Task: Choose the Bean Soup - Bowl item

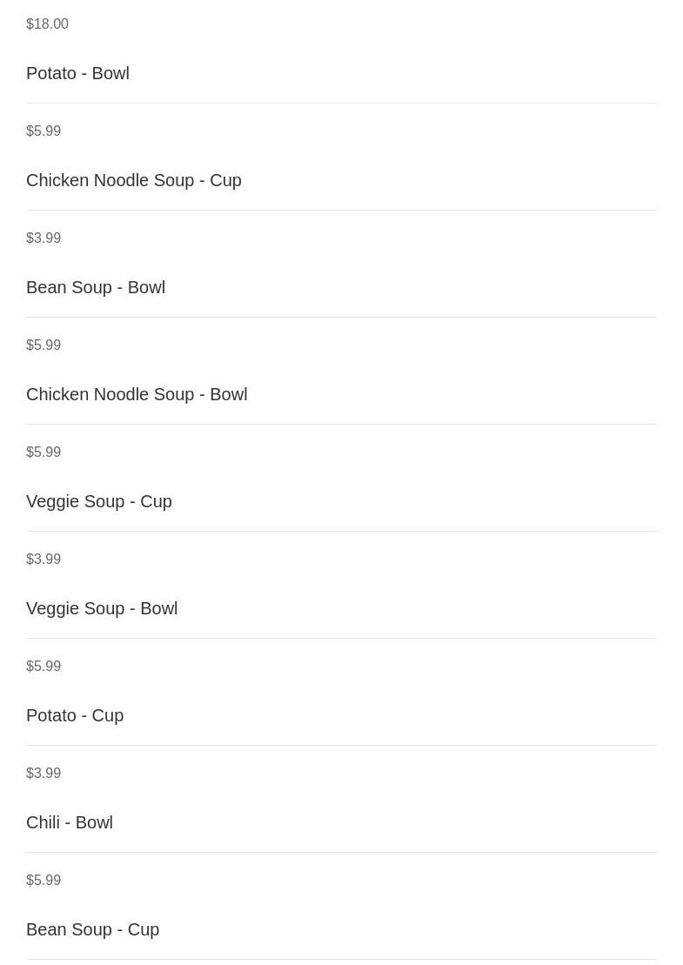Action: click(96, 287)
